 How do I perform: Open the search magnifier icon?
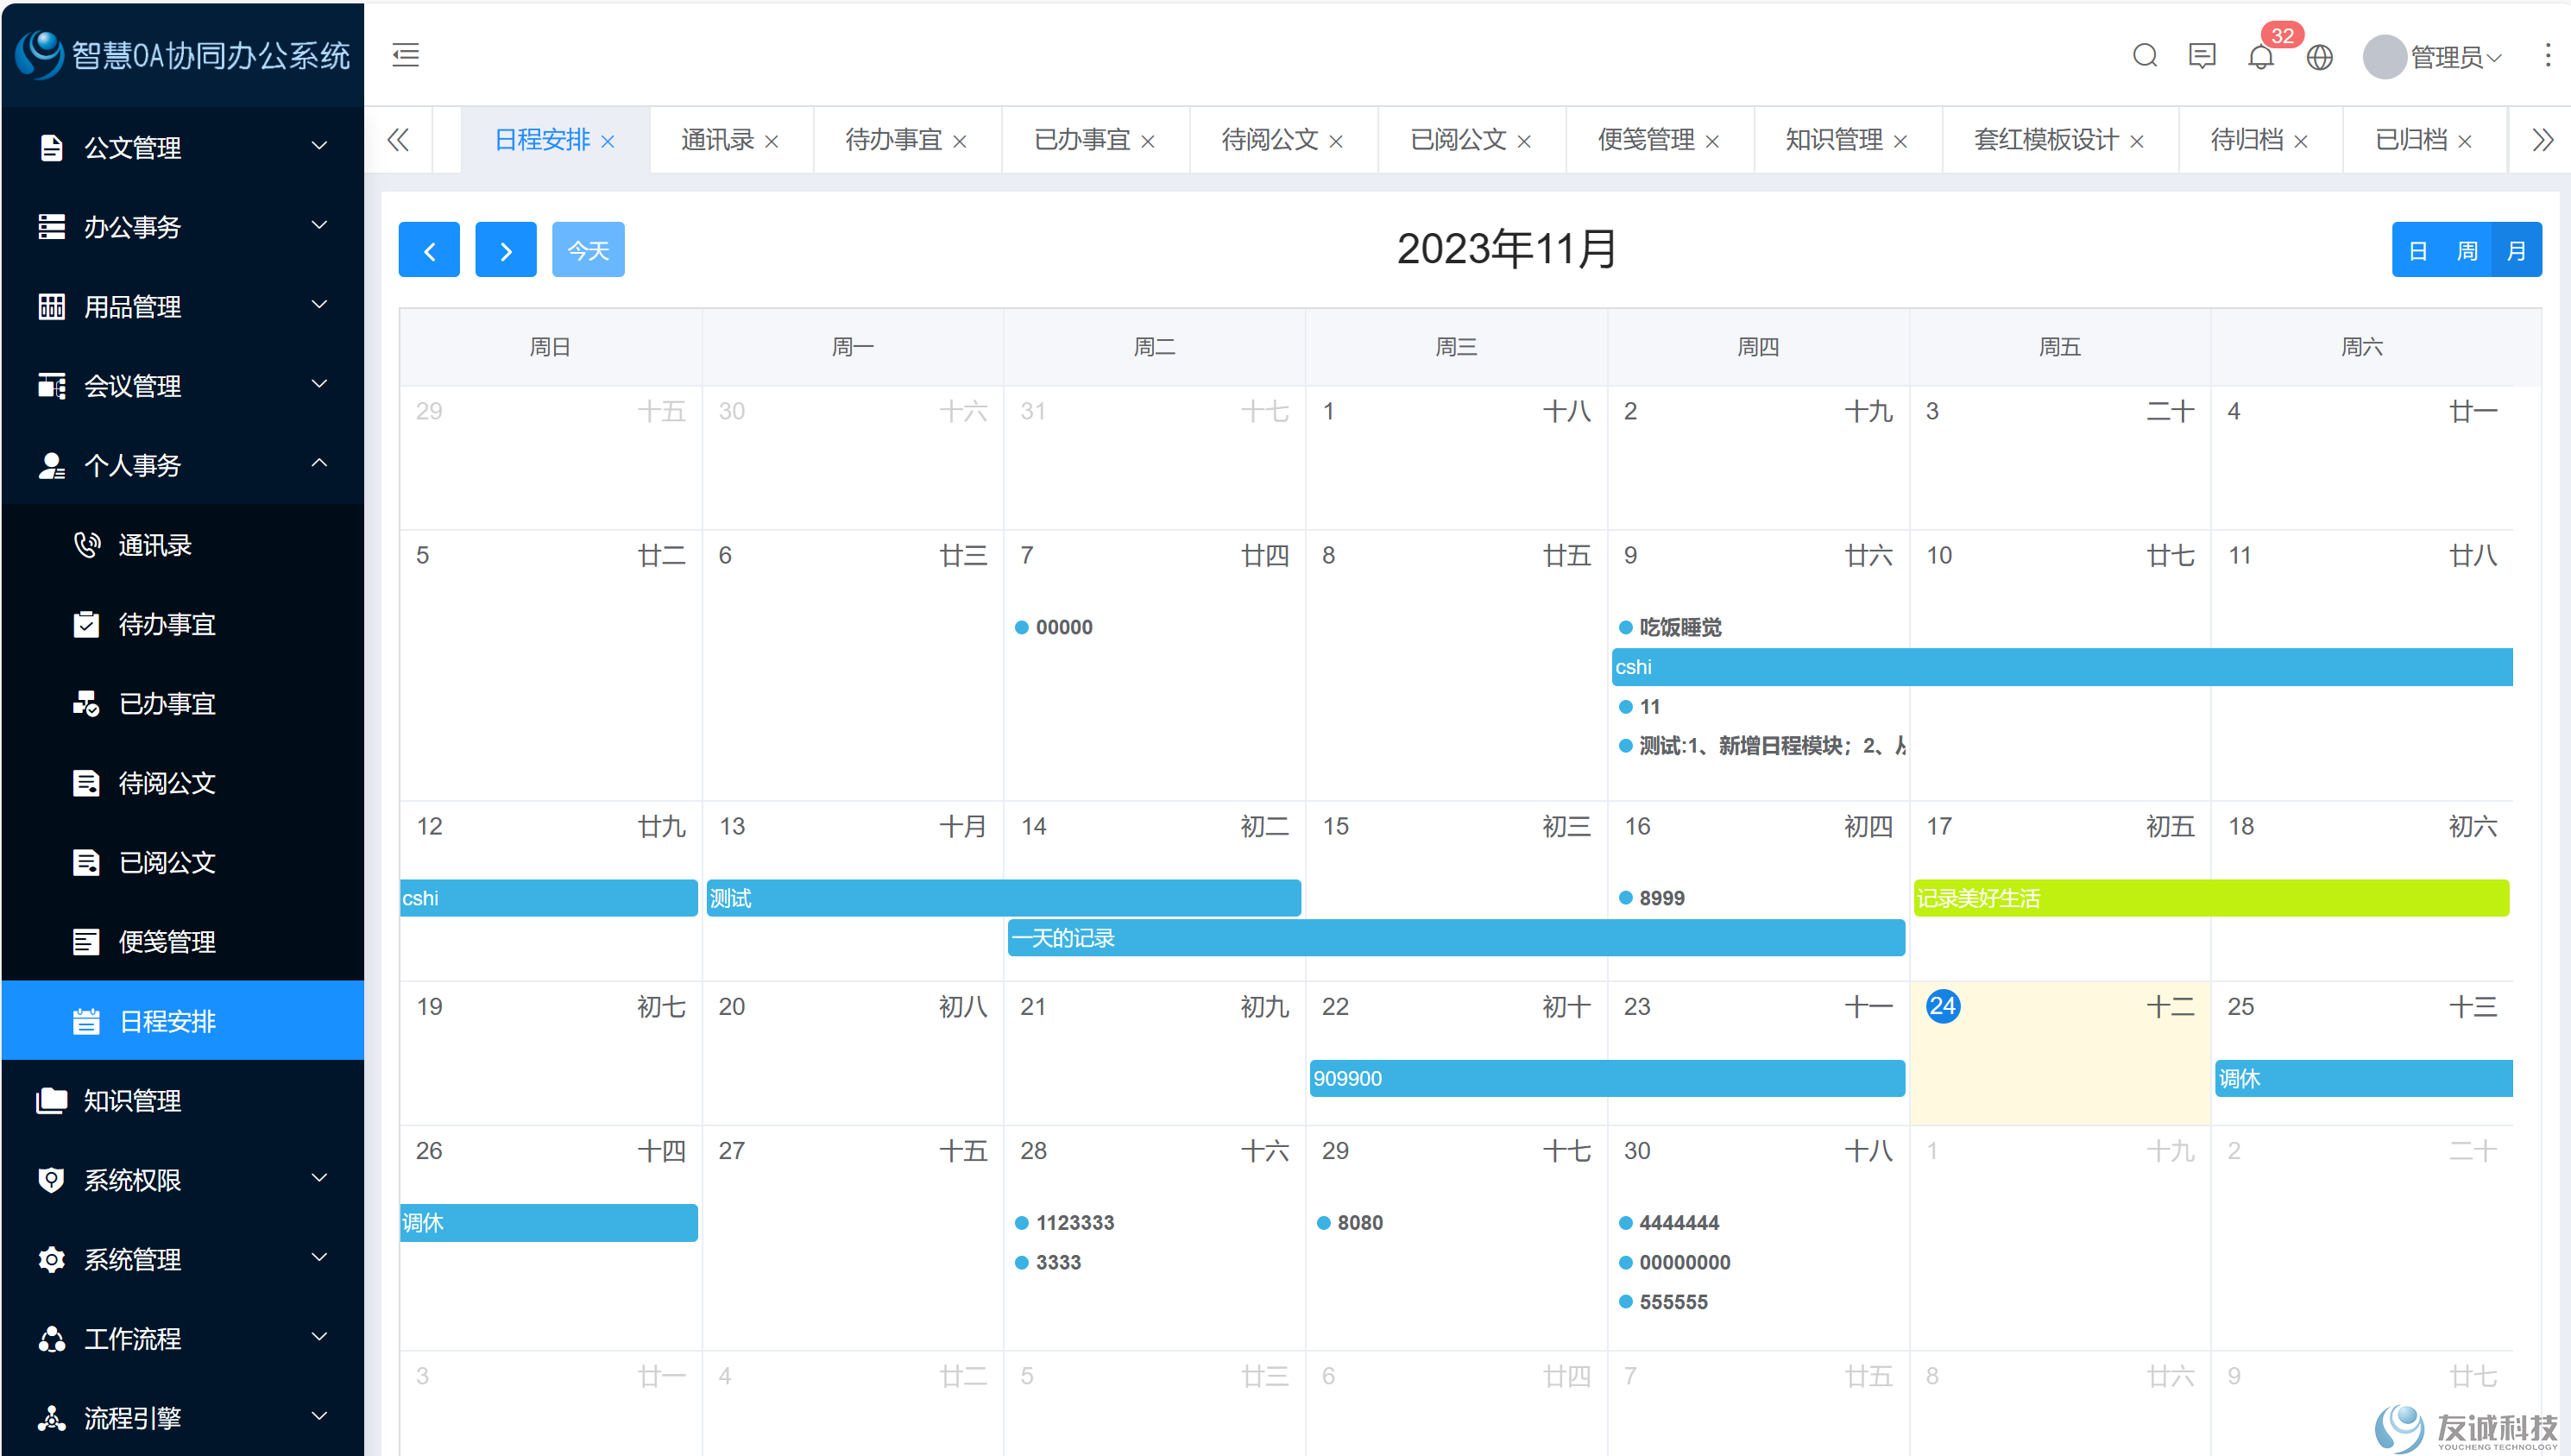[x=2144, y=56]
